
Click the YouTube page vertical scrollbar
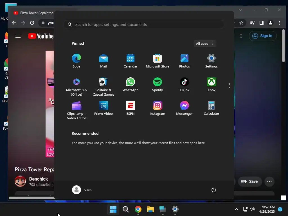click(x=283, y=46)
